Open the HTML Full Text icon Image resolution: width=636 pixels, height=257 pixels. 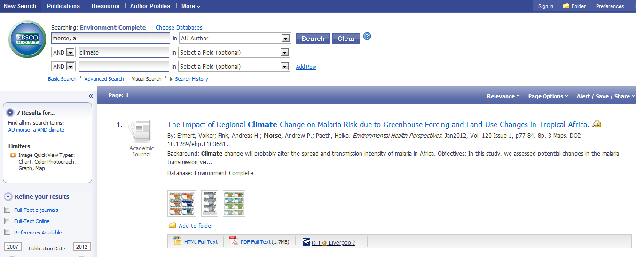(x=177, y=241)
